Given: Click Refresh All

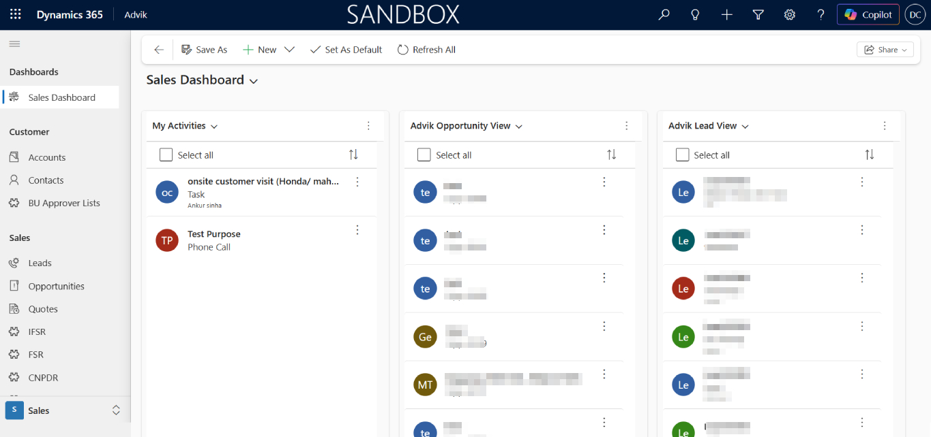Looking at the screenshot, I should coord(426,50).
